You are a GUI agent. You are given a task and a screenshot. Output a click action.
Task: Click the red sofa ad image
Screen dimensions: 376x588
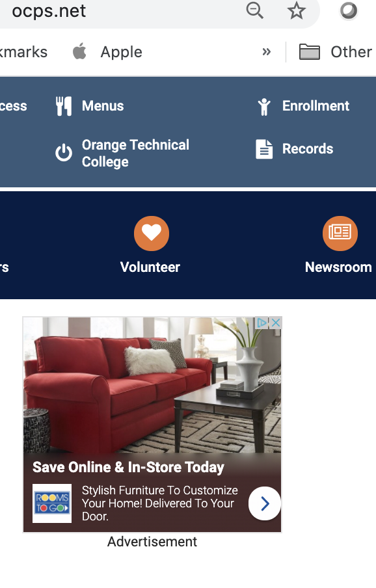(152, 385)
